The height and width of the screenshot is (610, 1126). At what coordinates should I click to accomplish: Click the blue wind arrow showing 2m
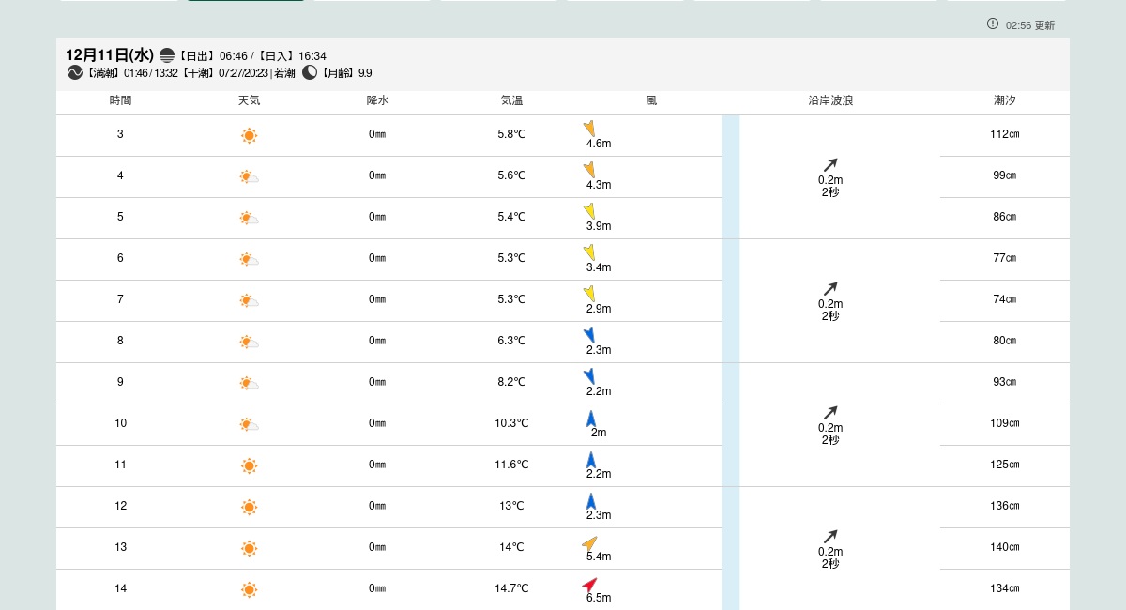click(x=591, y=418)
